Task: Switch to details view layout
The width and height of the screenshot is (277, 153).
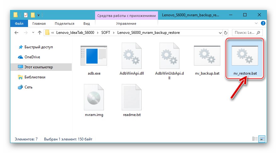Action: [255, 139]
